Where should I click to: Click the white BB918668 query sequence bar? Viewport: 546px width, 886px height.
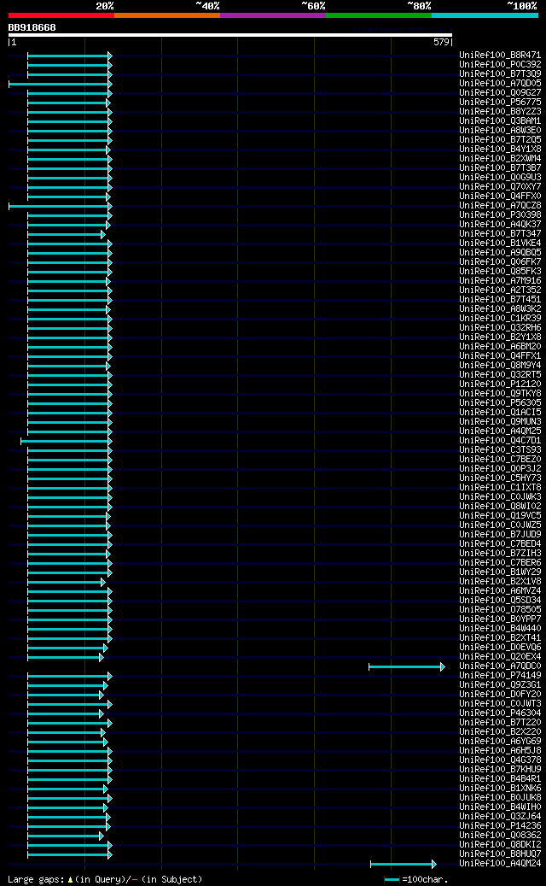[x=230, y=35]
